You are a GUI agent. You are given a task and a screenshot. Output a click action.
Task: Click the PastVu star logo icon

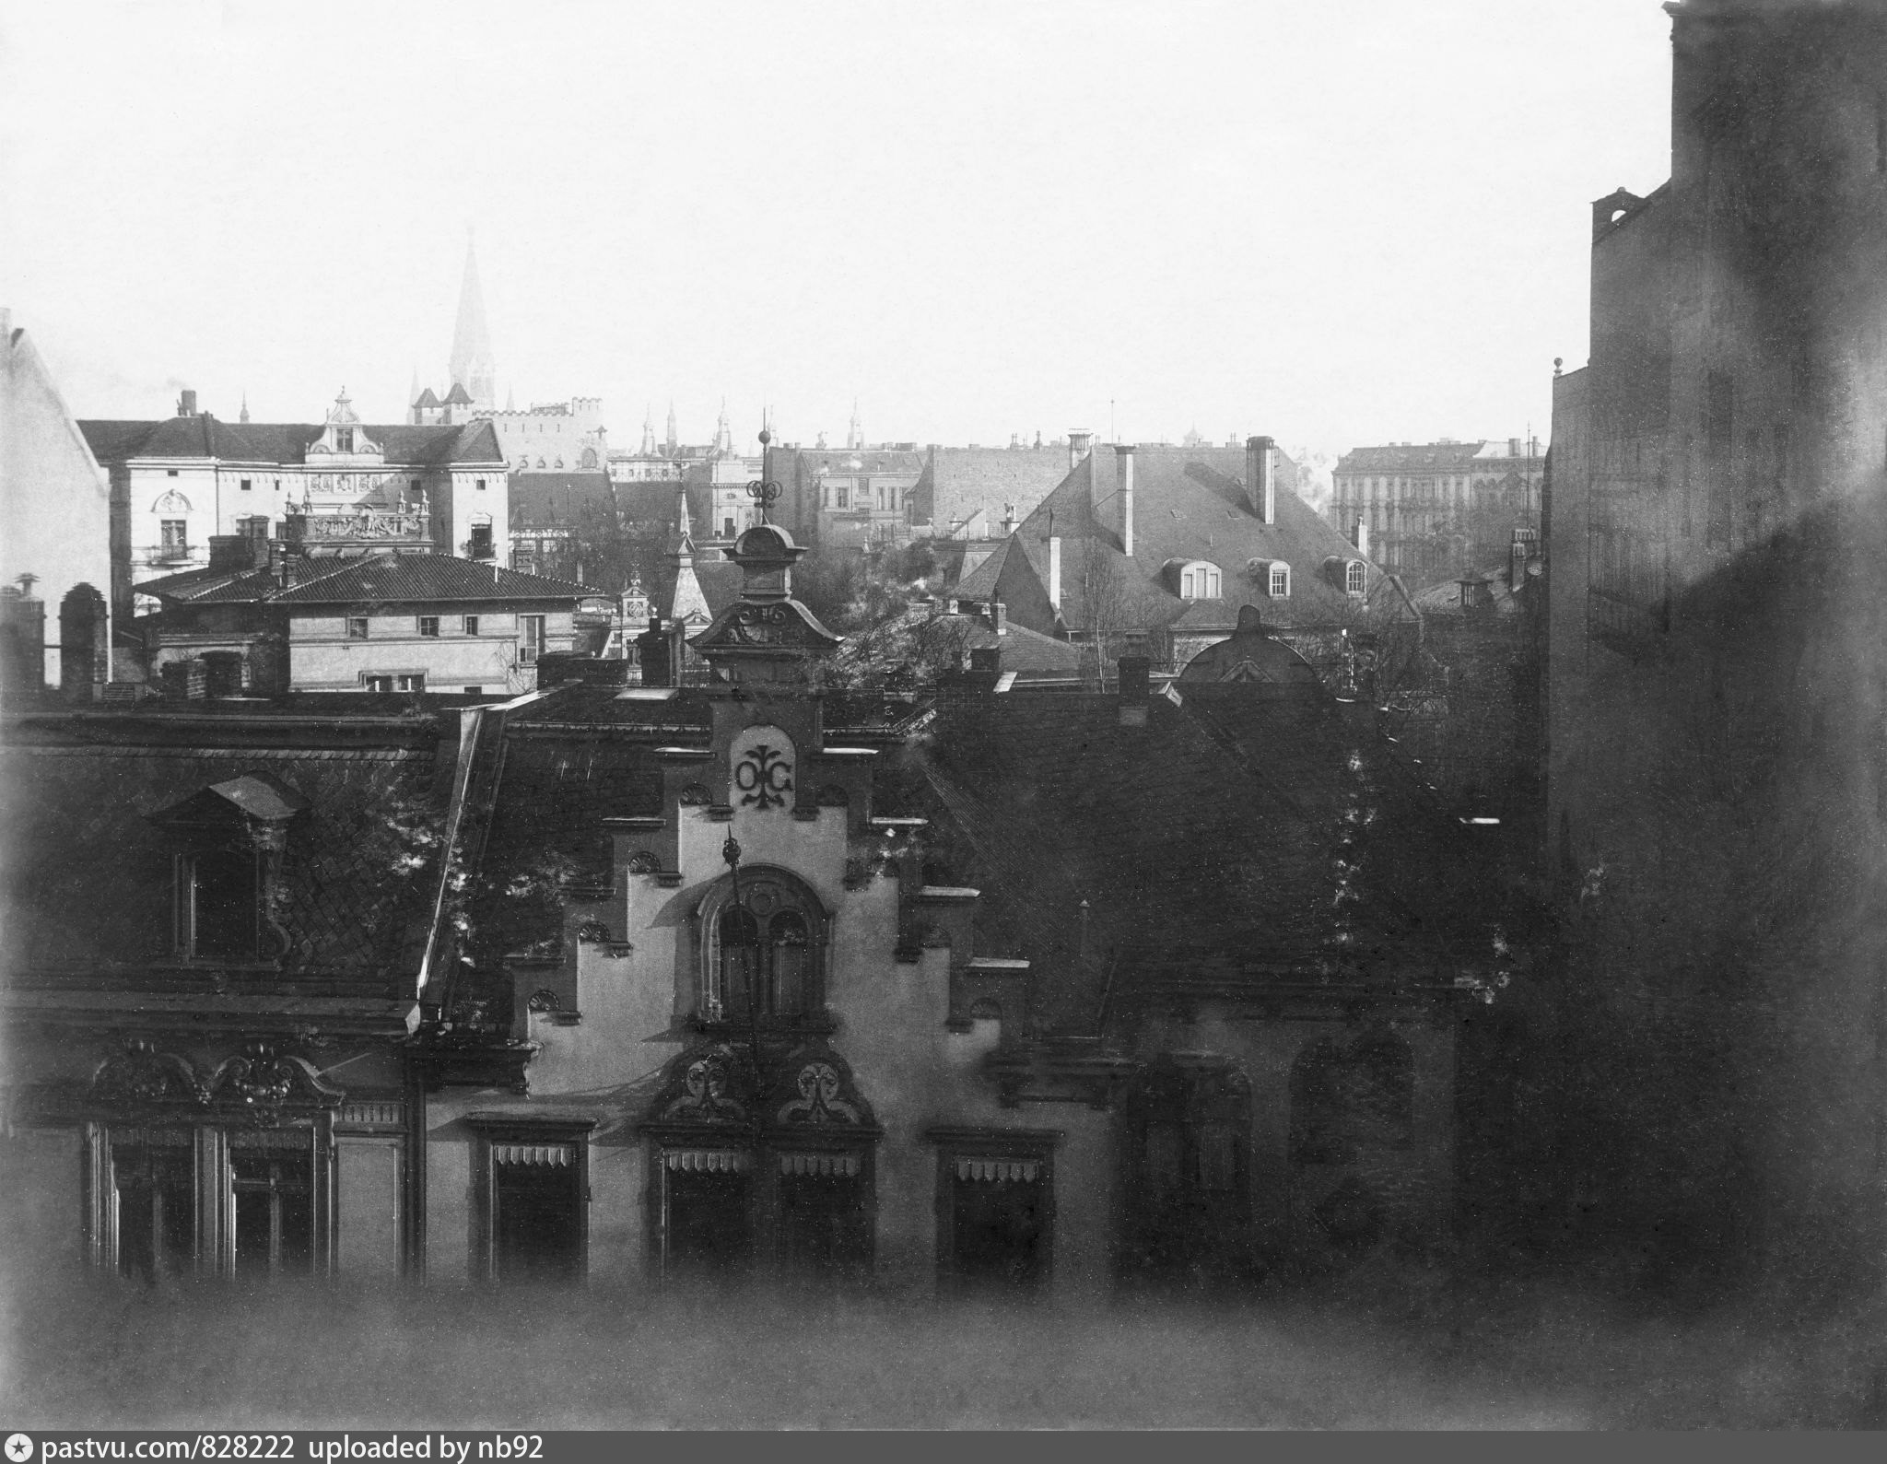point(17,1447)
